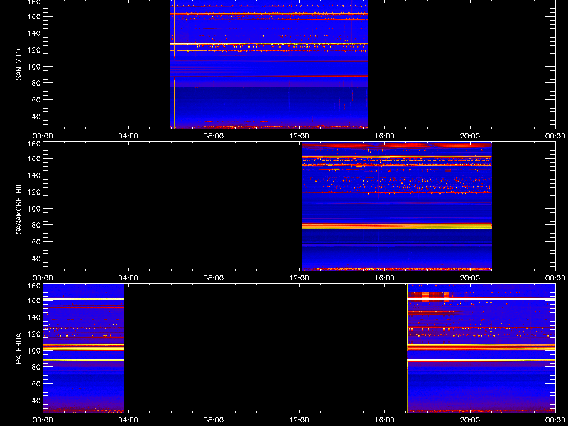Click the 12:00 time label below Palehua plot

[299, 420]
